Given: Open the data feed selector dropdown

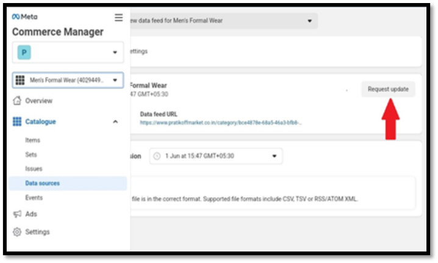Looking at the screenshot, I should pyautogui.click(x=223, y=21).
